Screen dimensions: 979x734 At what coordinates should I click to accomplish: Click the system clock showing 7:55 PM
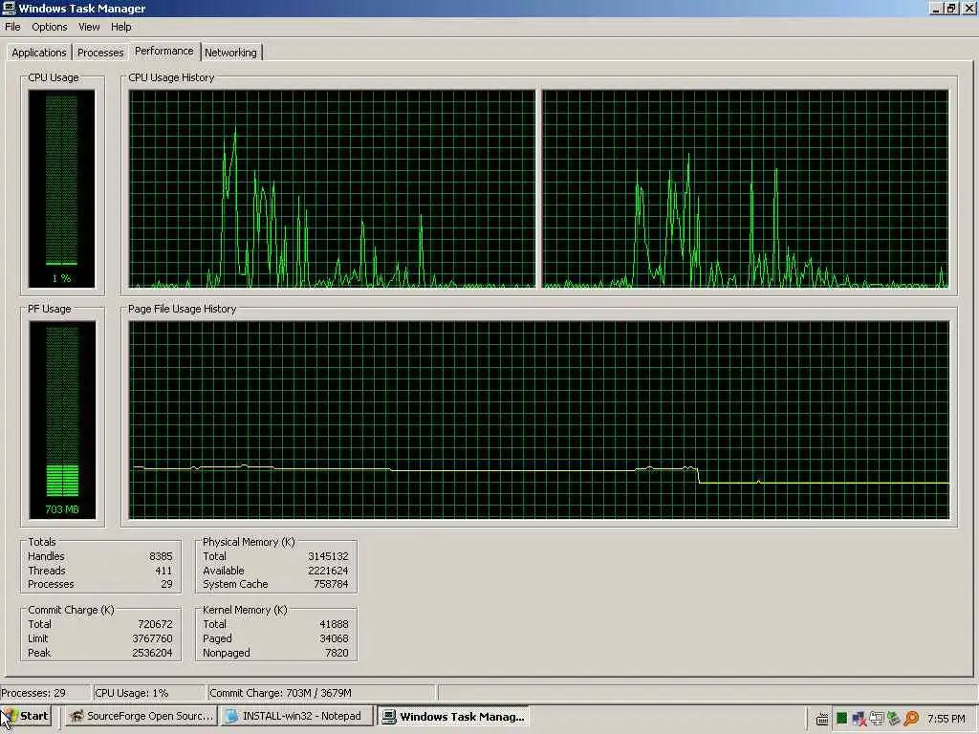[x=946, y=719]
